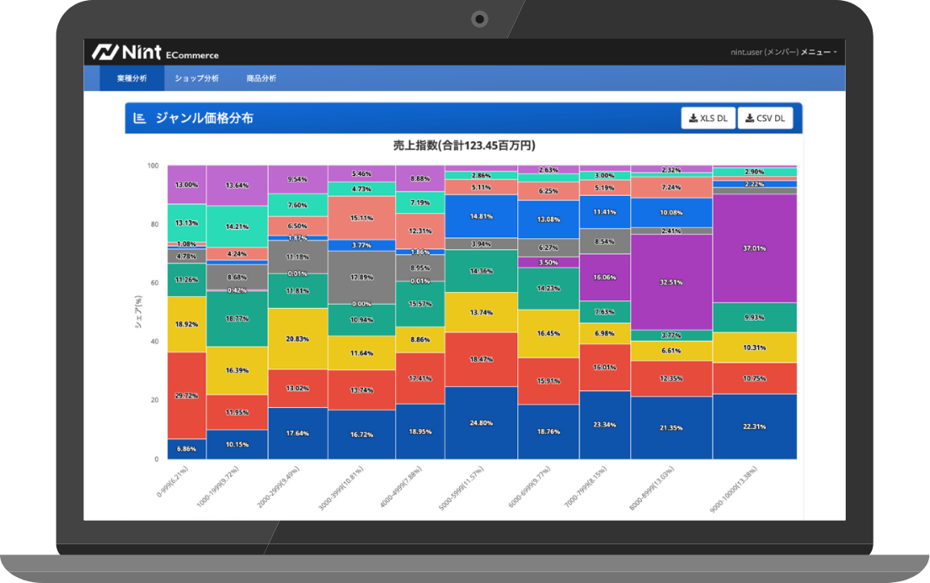Download the chart data via XLS DL
Screen dimensions: 930x583
[708, 119]
